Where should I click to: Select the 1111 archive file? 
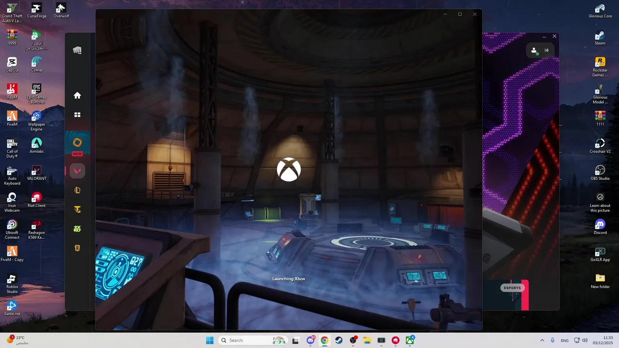pyautogui.click(x=600, y=119)
